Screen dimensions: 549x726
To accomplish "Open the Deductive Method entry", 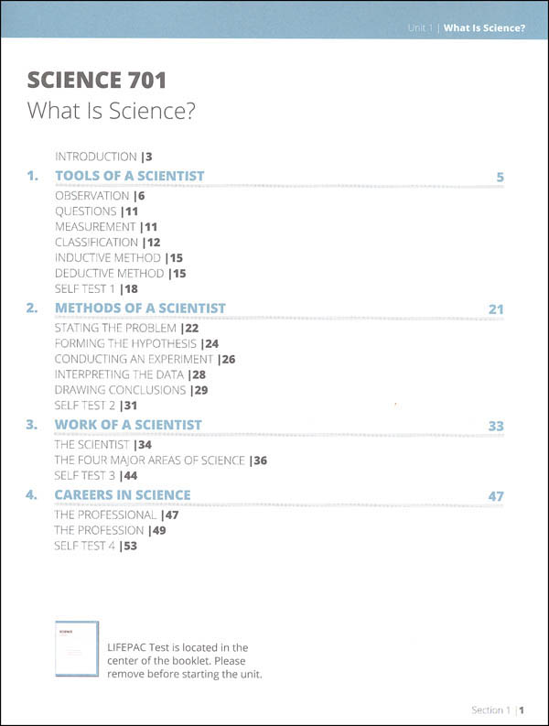I will (x=121, y=273).
